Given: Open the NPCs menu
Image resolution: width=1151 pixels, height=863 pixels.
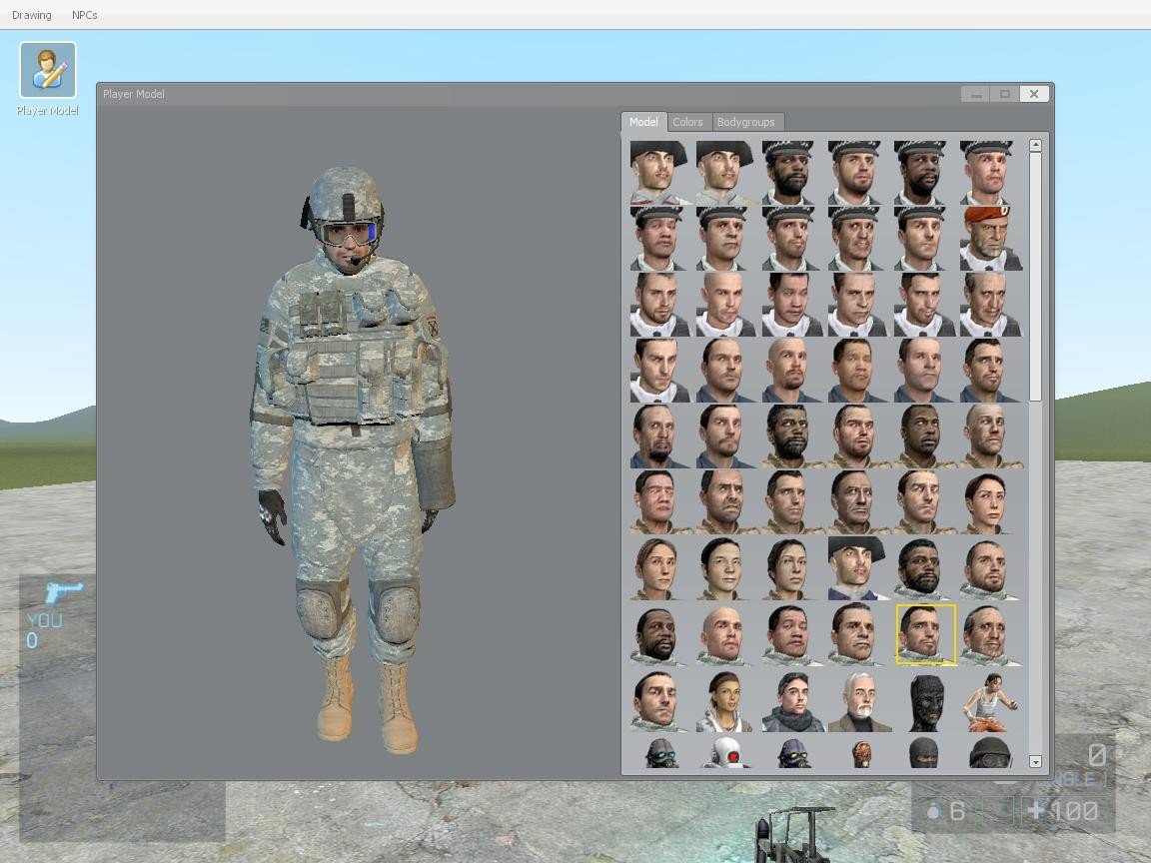Looking at the screenshot, I should [x=84, y=14].
